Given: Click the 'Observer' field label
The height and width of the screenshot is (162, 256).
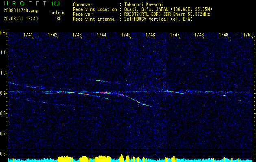Looking at the screenshot, I should 83,4.
